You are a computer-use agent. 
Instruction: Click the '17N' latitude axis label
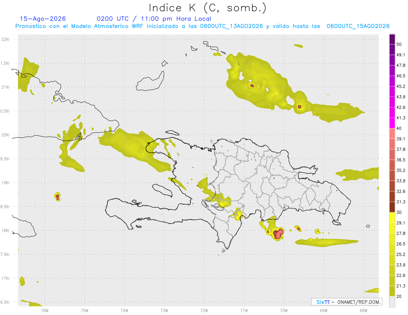point(6,278)
